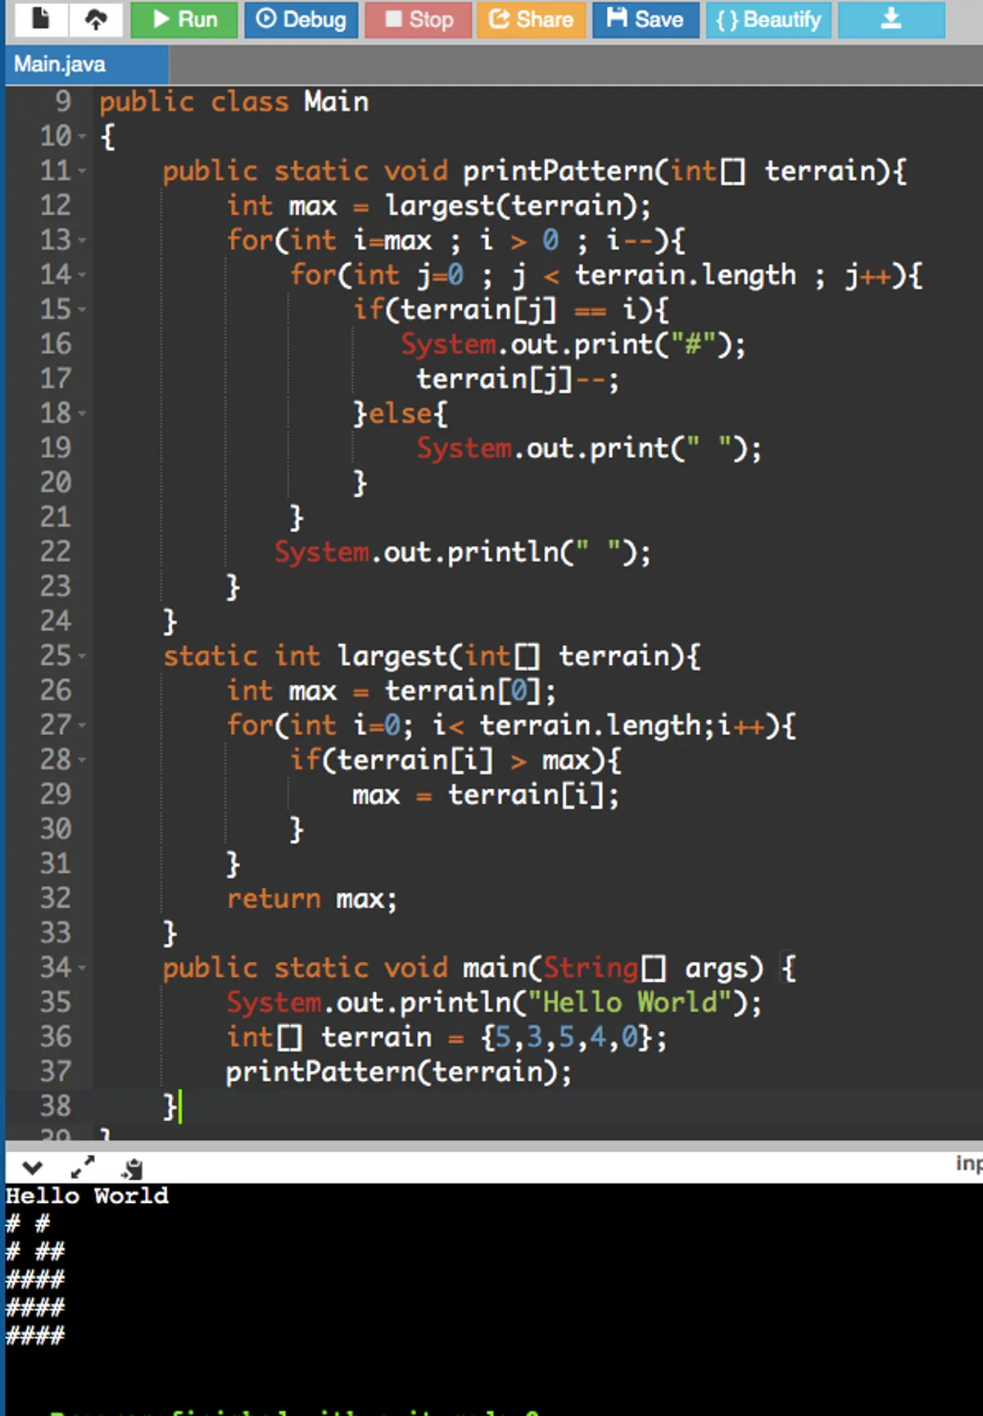Share the code via Share button
This screenshot has height=1416, width=983.
(x=531, y=19)
